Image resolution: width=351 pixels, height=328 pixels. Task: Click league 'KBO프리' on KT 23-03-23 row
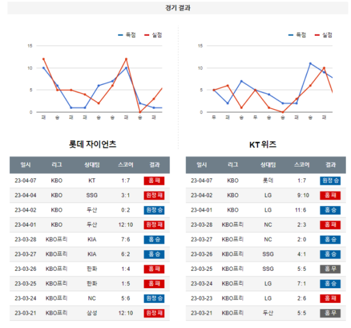pos(233,298)
